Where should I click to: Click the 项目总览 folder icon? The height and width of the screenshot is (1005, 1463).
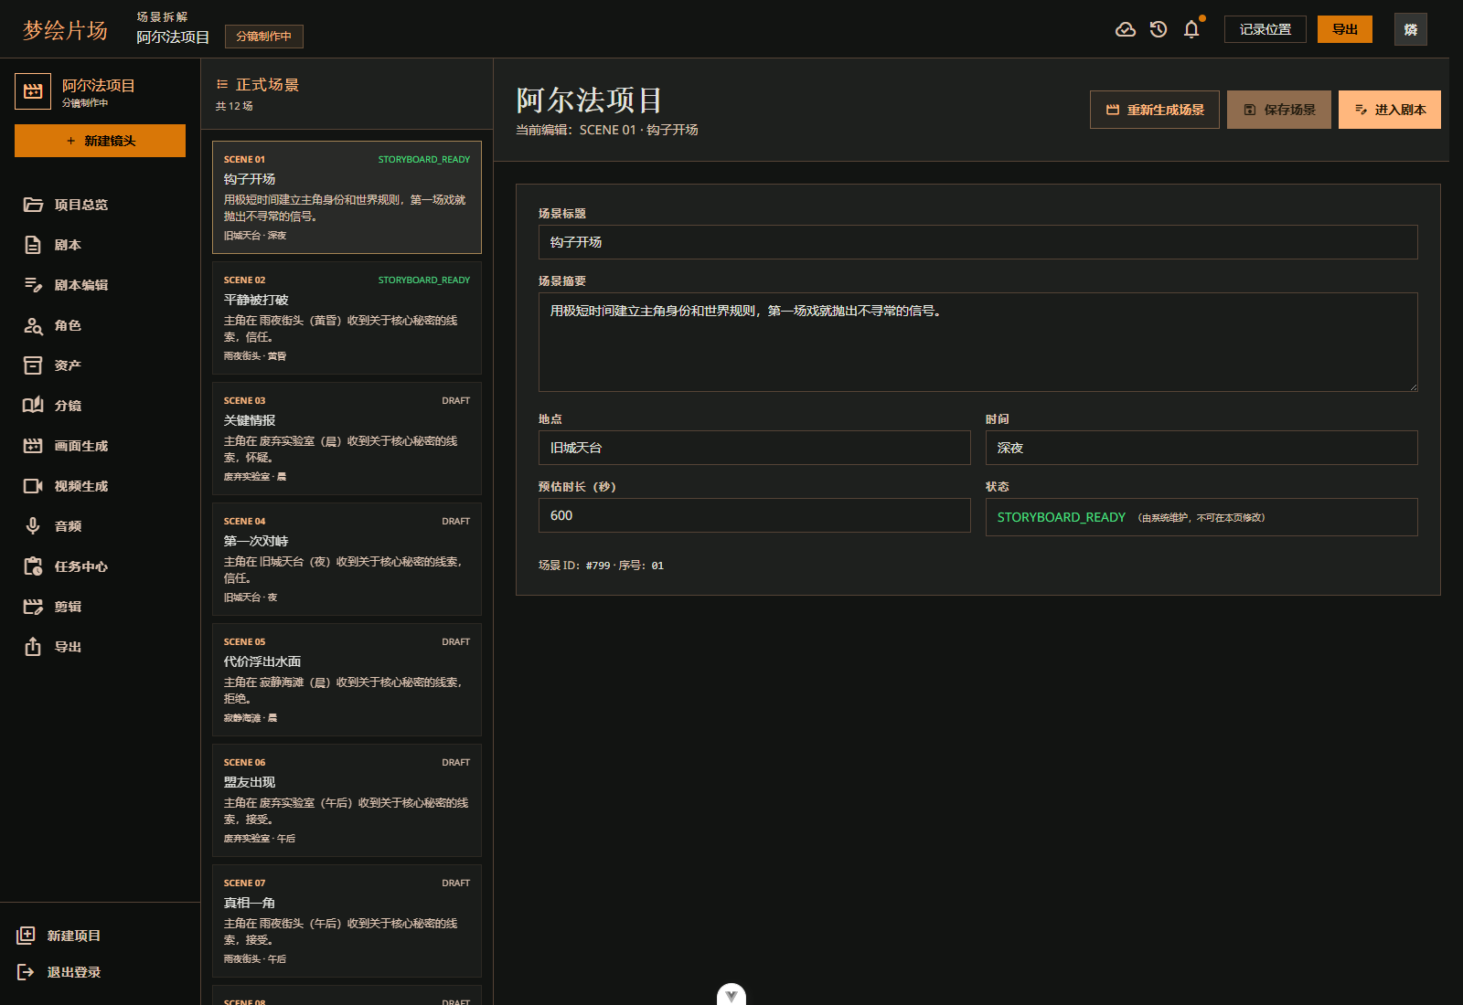(x=33, y=205)
